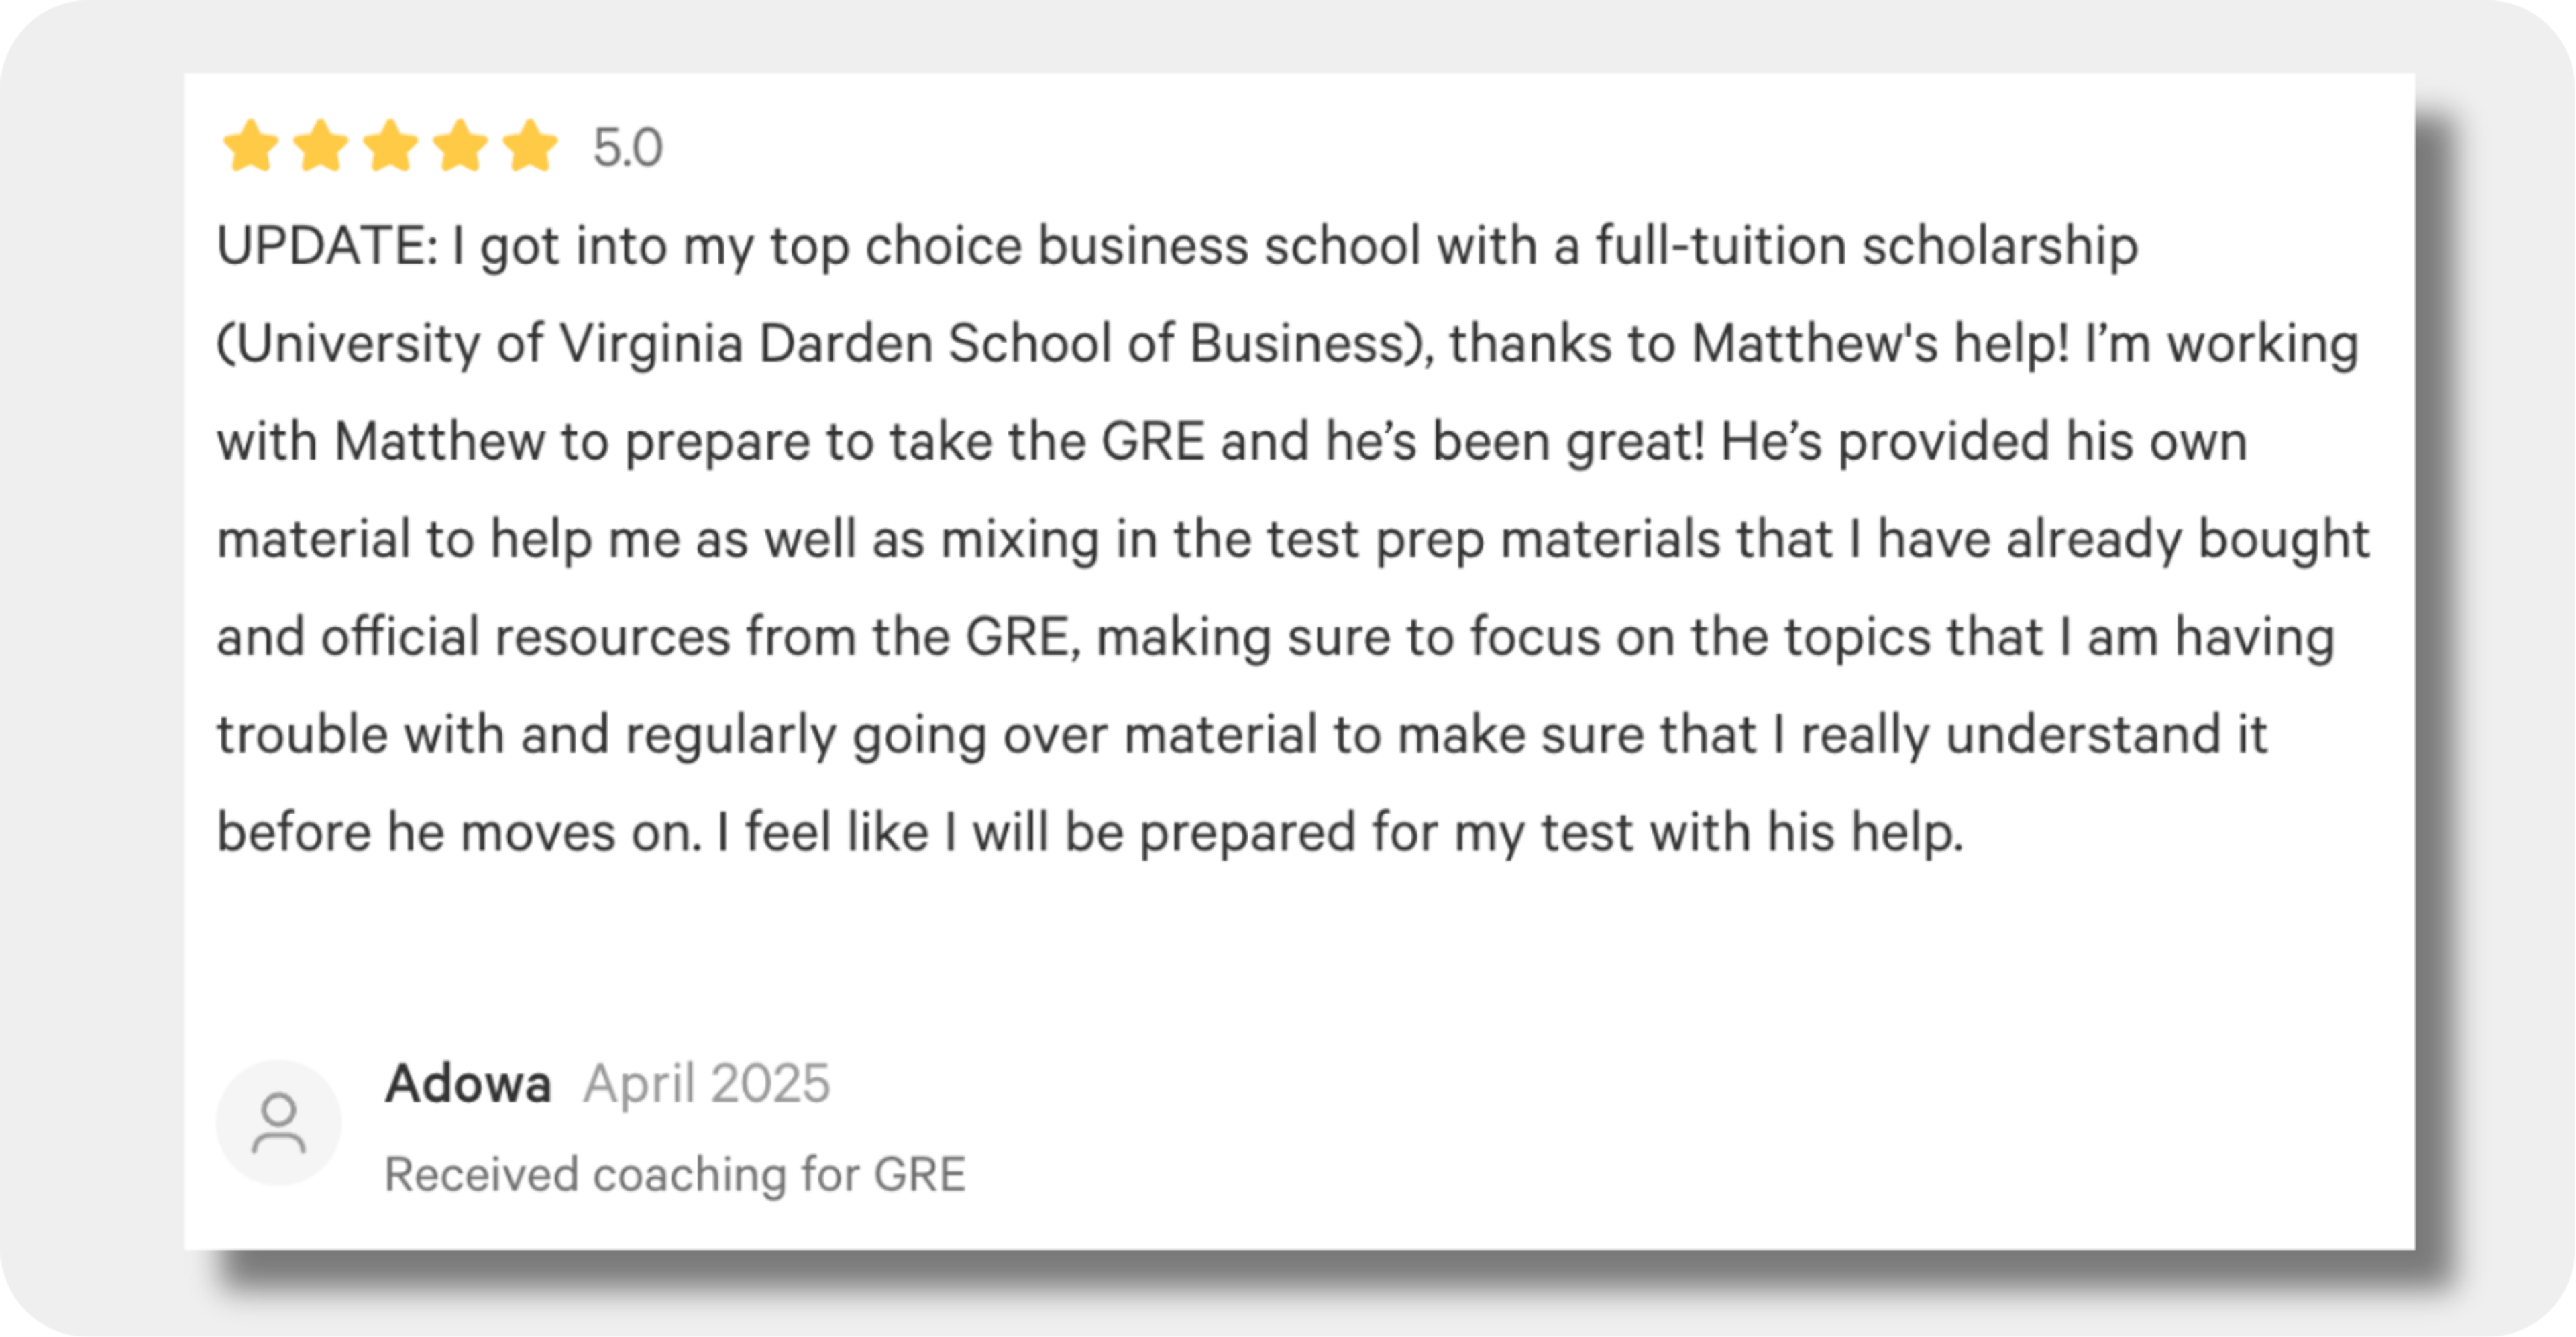The image size is (2576, 1337).
Task: Click the first yellow star in the rating
Action: (250, 146)
